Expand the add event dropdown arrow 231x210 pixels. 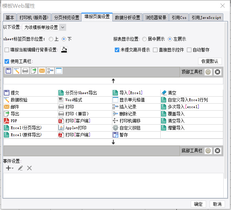(x=13, y=168)
